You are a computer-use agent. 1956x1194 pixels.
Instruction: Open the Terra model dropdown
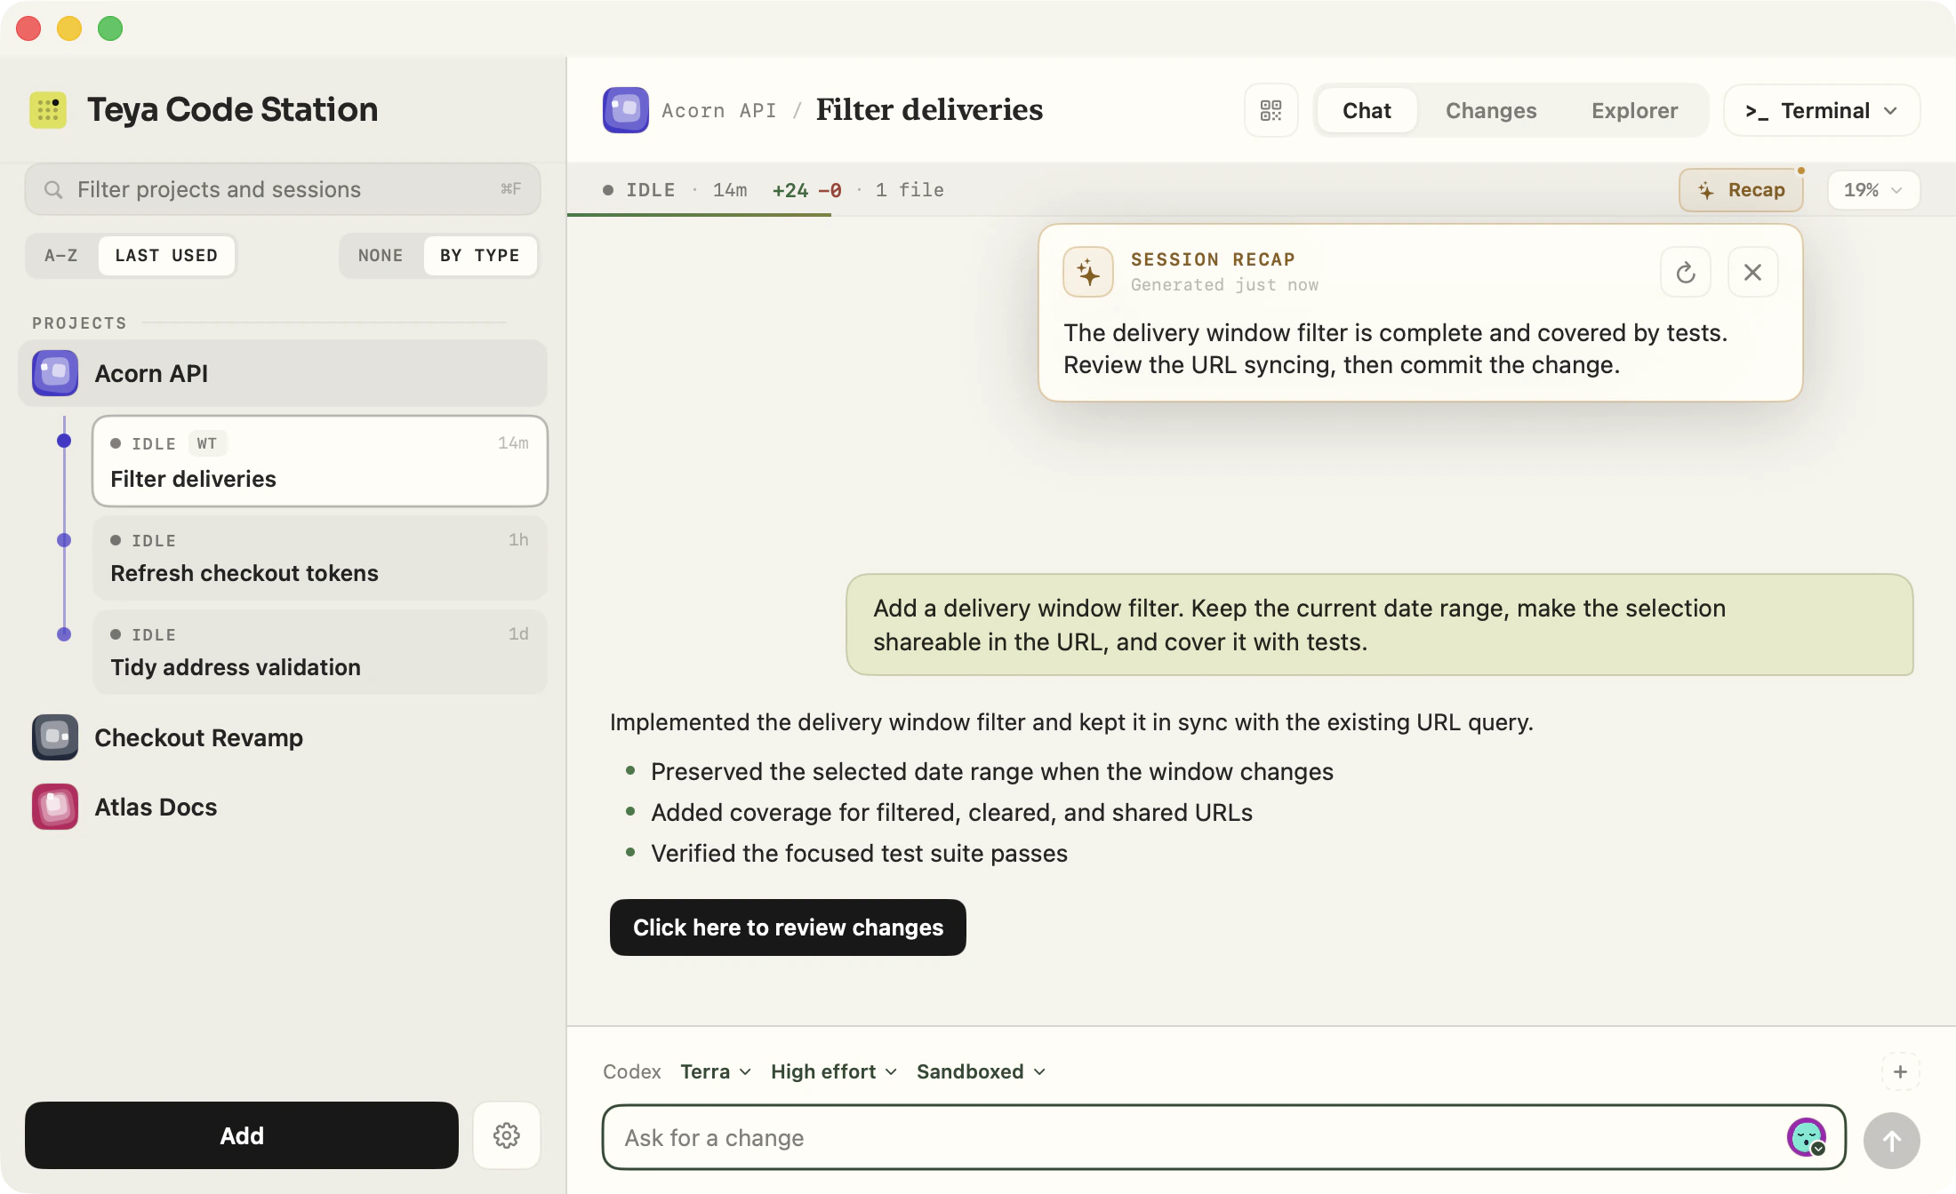pos(716,1071)
